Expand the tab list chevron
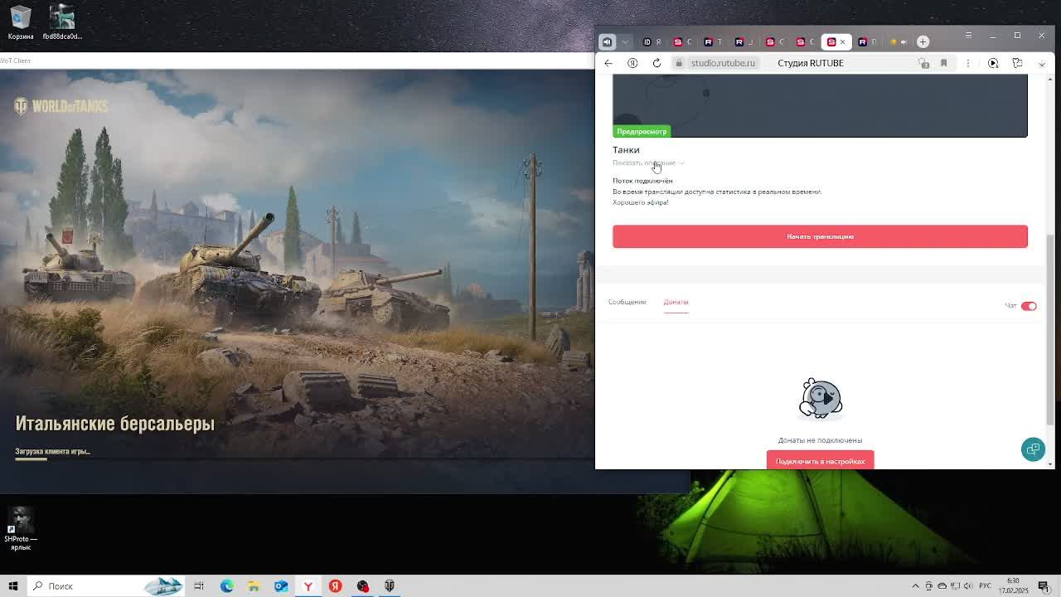 (x=625, y=41)
